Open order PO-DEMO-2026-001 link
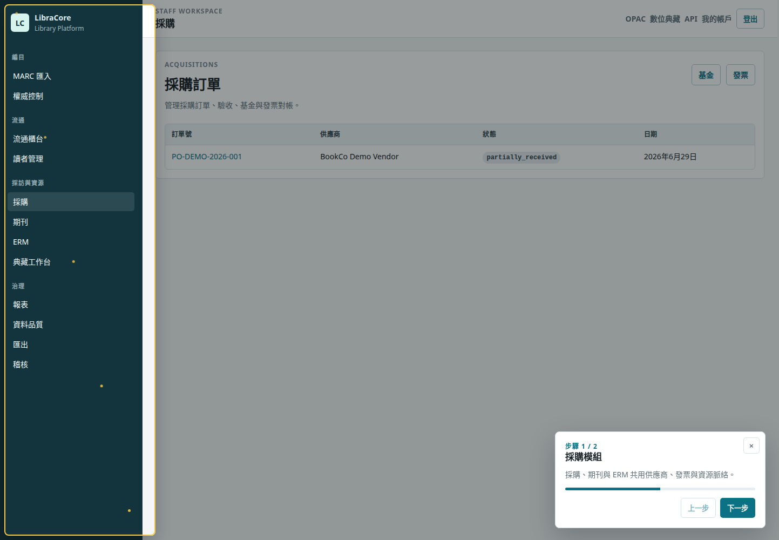This screenshot has width=779, height=540. (x=207, y=157)
